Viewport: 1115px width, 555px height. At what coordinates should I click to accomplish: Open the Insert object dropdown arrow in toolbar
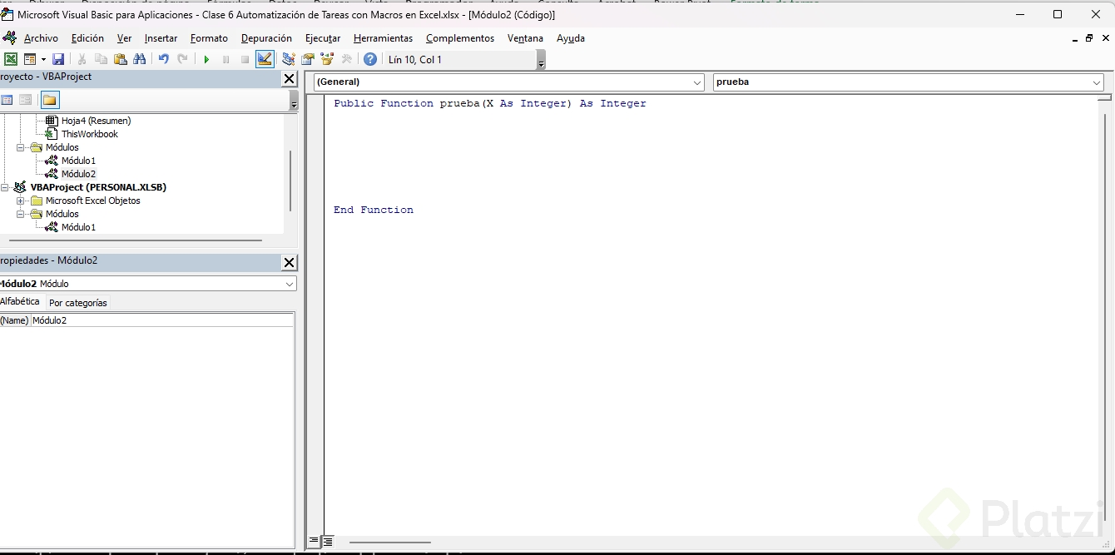(x=42, y=59)
